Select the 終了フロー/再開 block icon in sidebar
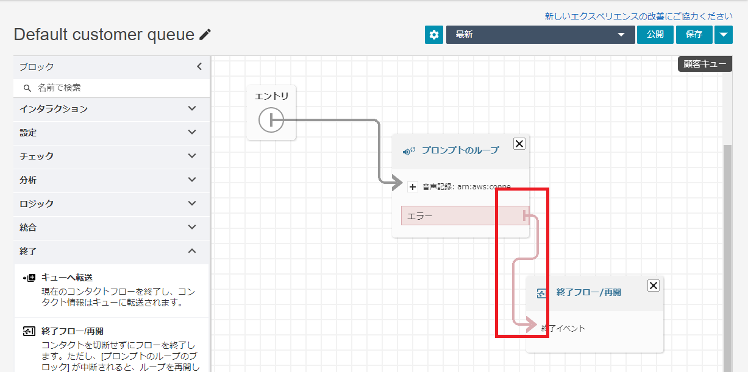 pyautogui.click(x=29, y=331)
